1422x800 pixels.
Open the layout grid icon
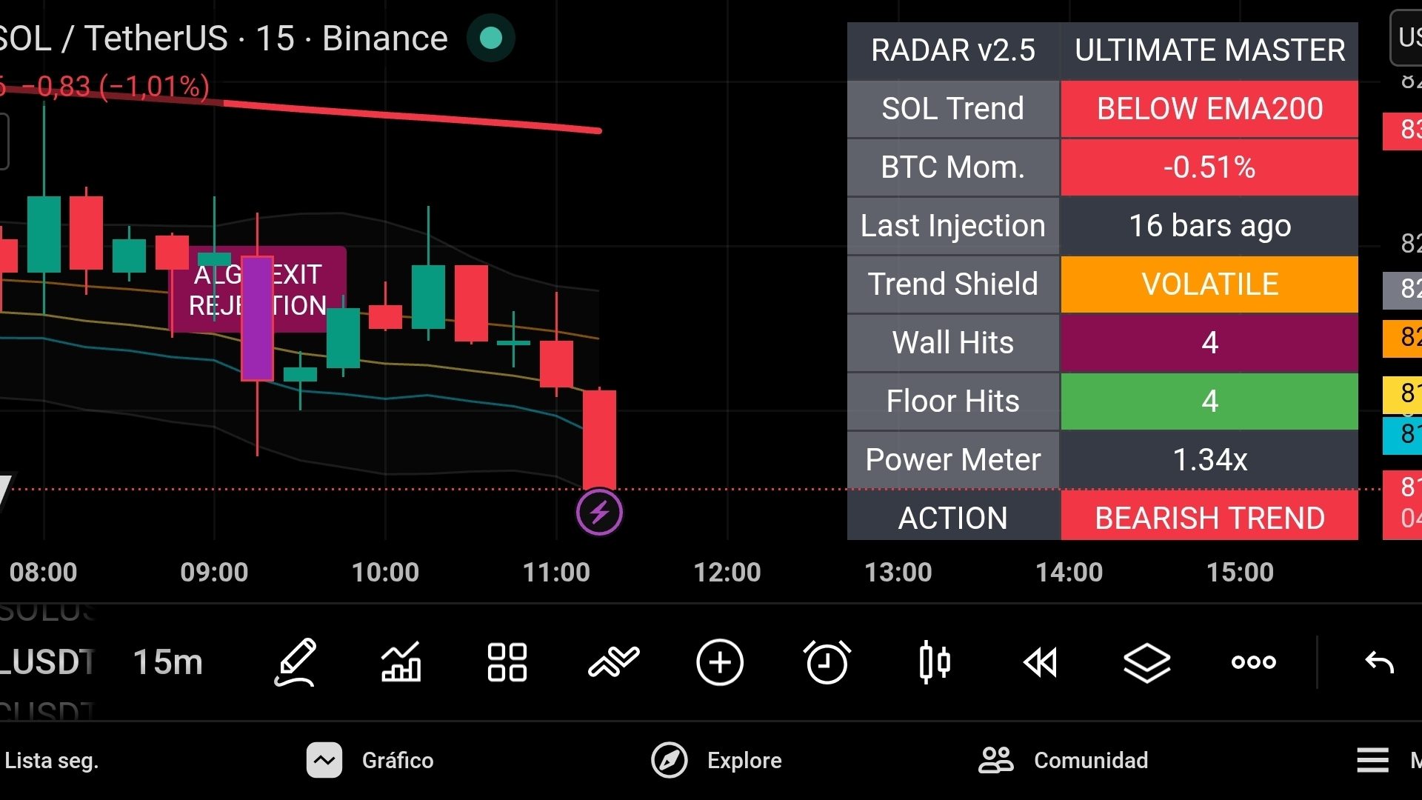coord(507,661)
